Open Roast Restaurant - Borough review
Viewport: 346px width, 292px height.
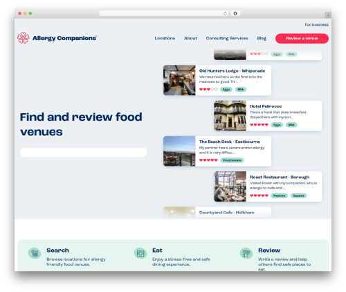(268, 186)
